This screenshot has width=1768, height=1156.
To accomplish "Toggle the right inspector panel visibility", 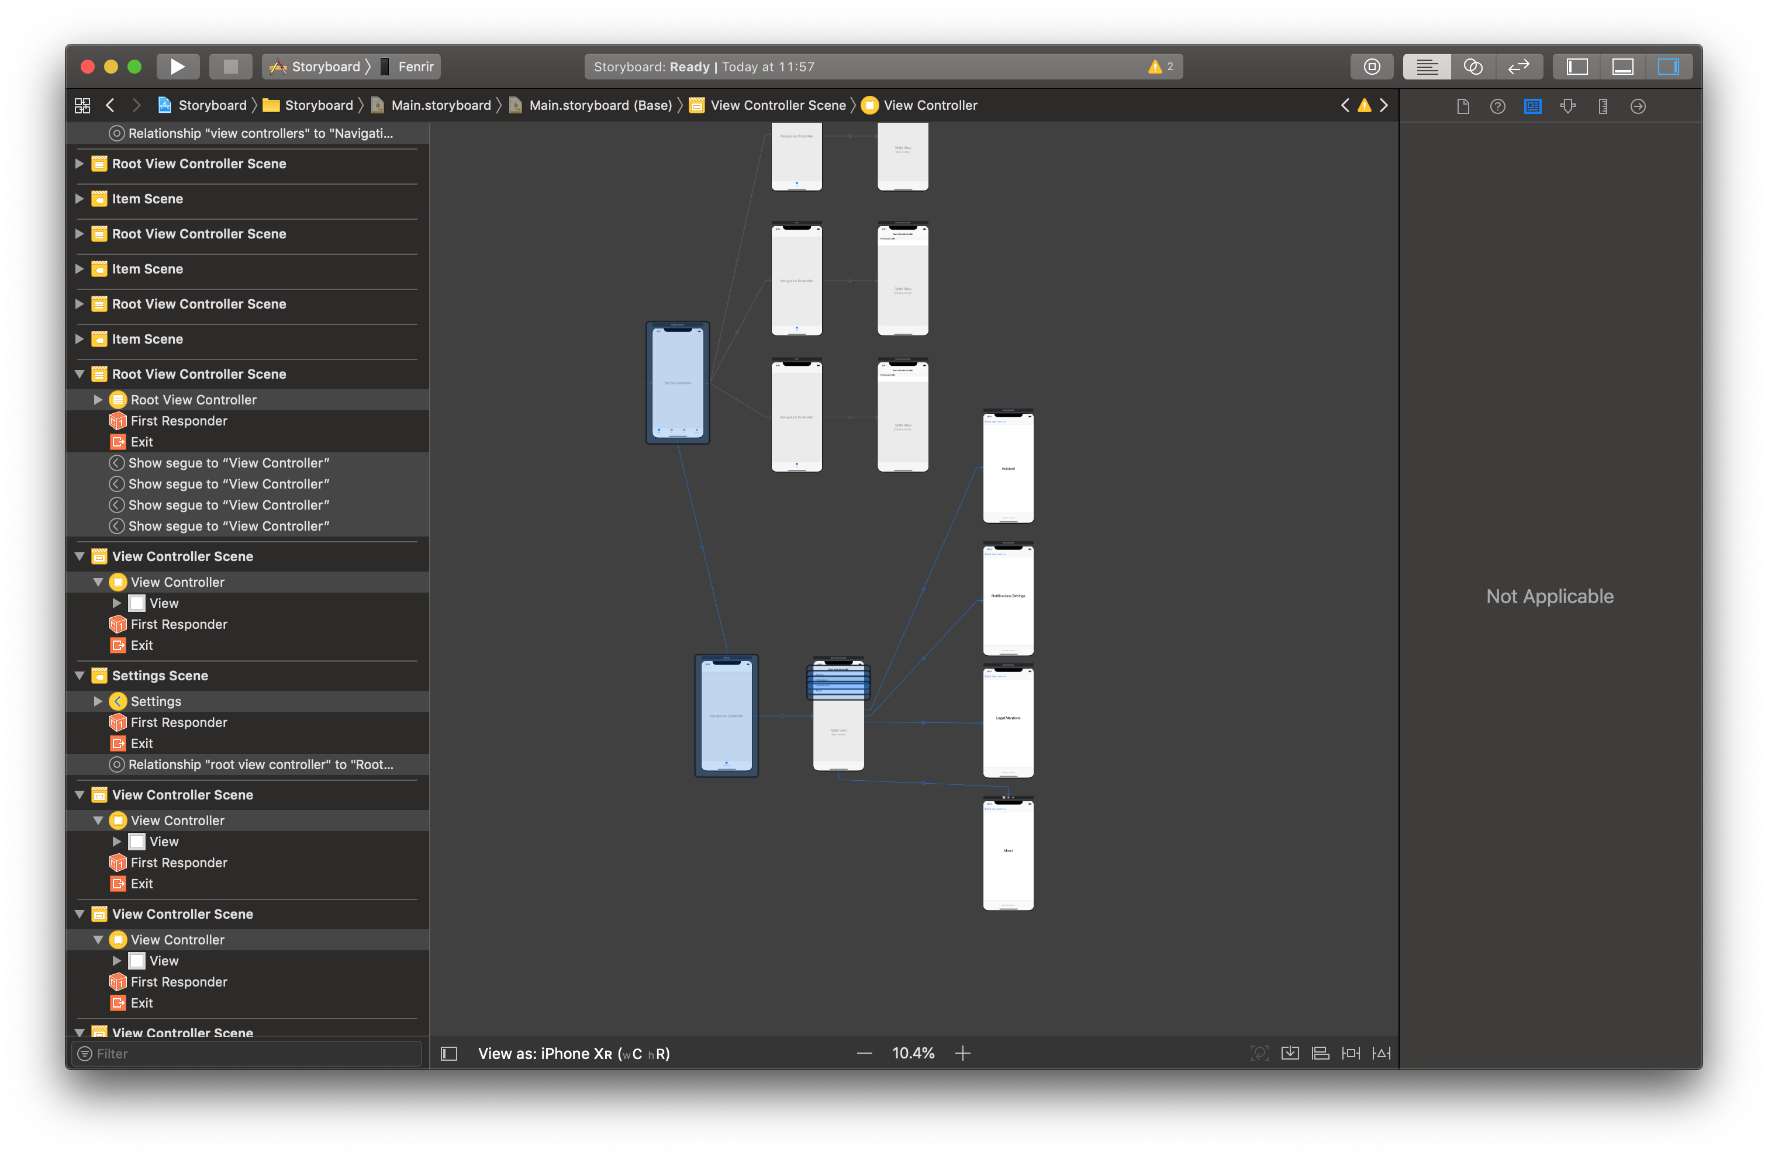I will (1670, 66).
